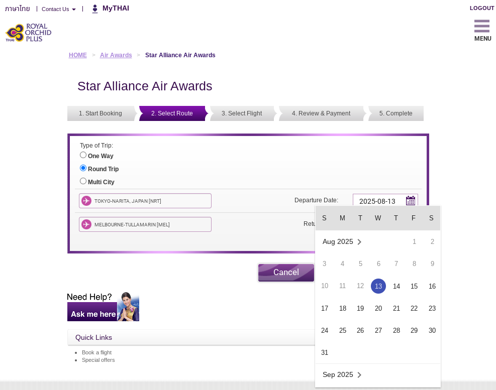Pick August 26 in the calendar

(x=360, y=330)
